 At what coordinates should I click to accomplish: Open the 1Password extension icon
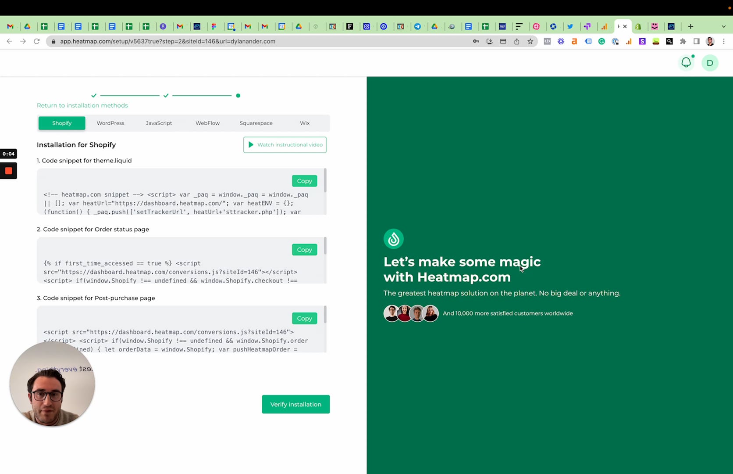616,41
